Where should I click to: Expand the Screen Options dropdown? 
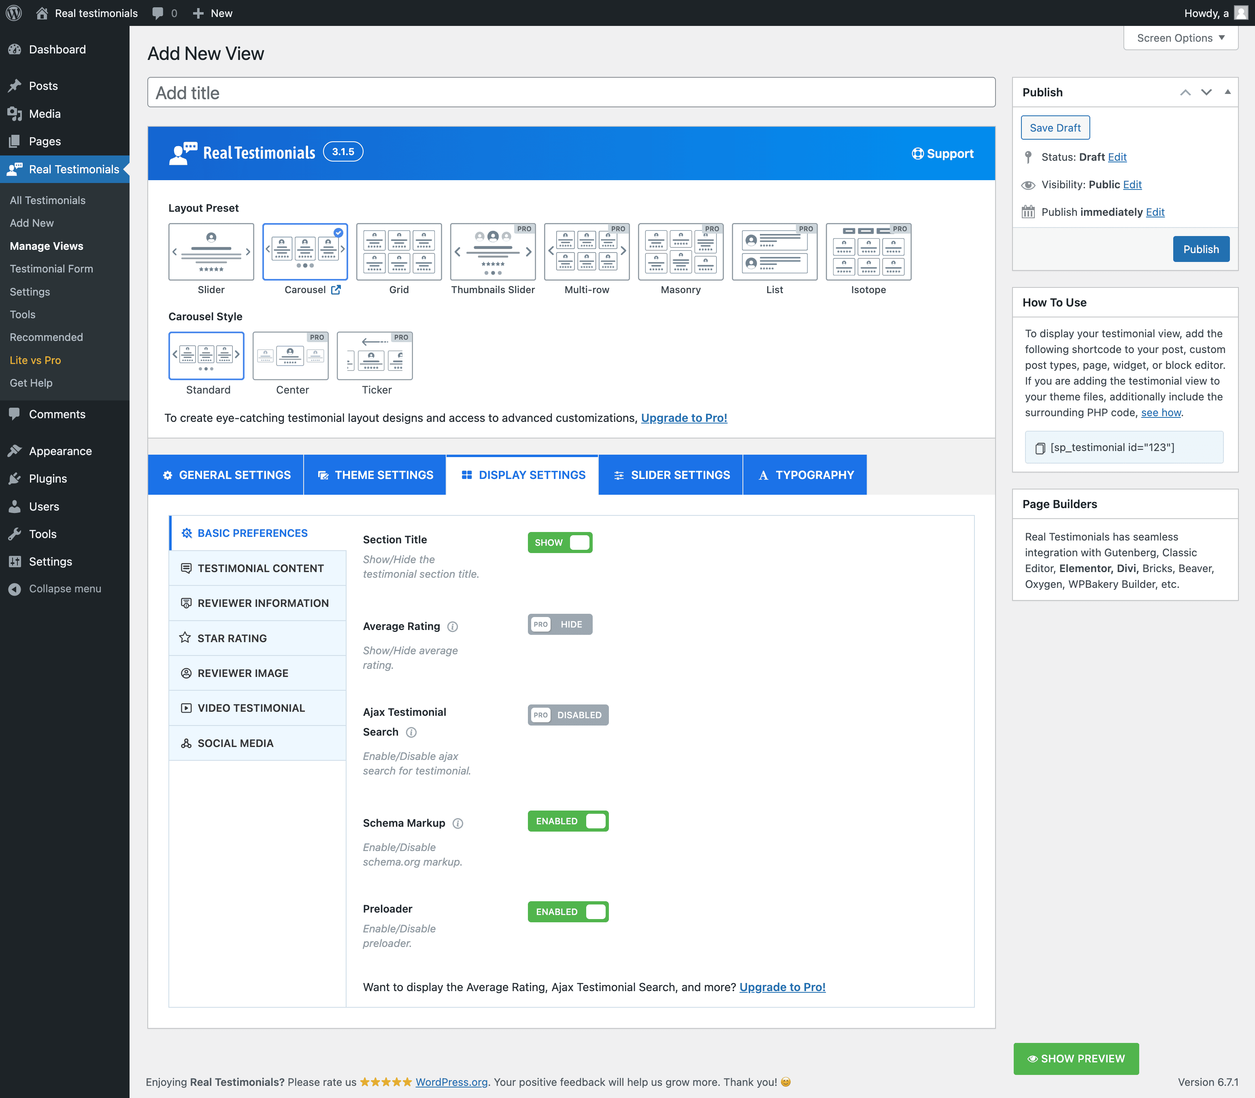pyautogui.click(x=1180, y=38)
